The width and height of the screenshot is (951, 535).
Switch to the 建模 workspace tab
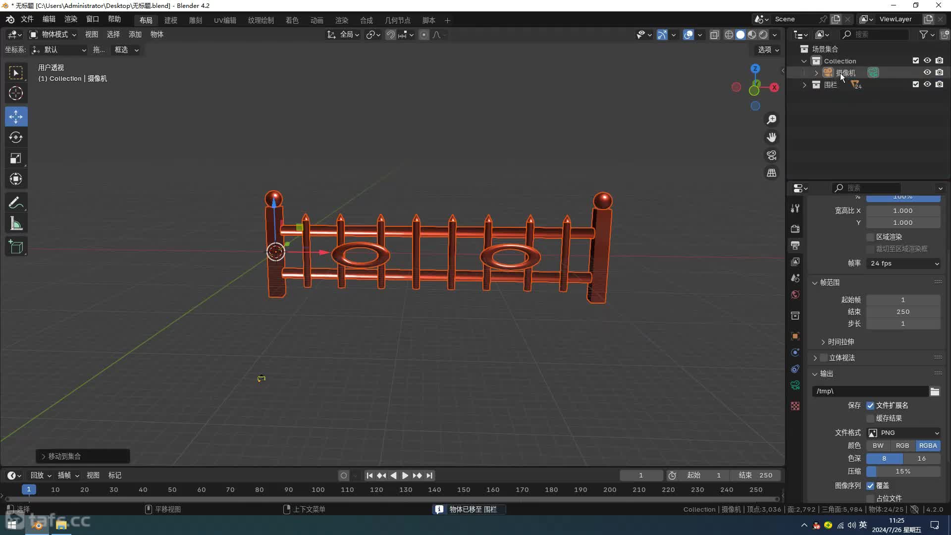[171, 20]
